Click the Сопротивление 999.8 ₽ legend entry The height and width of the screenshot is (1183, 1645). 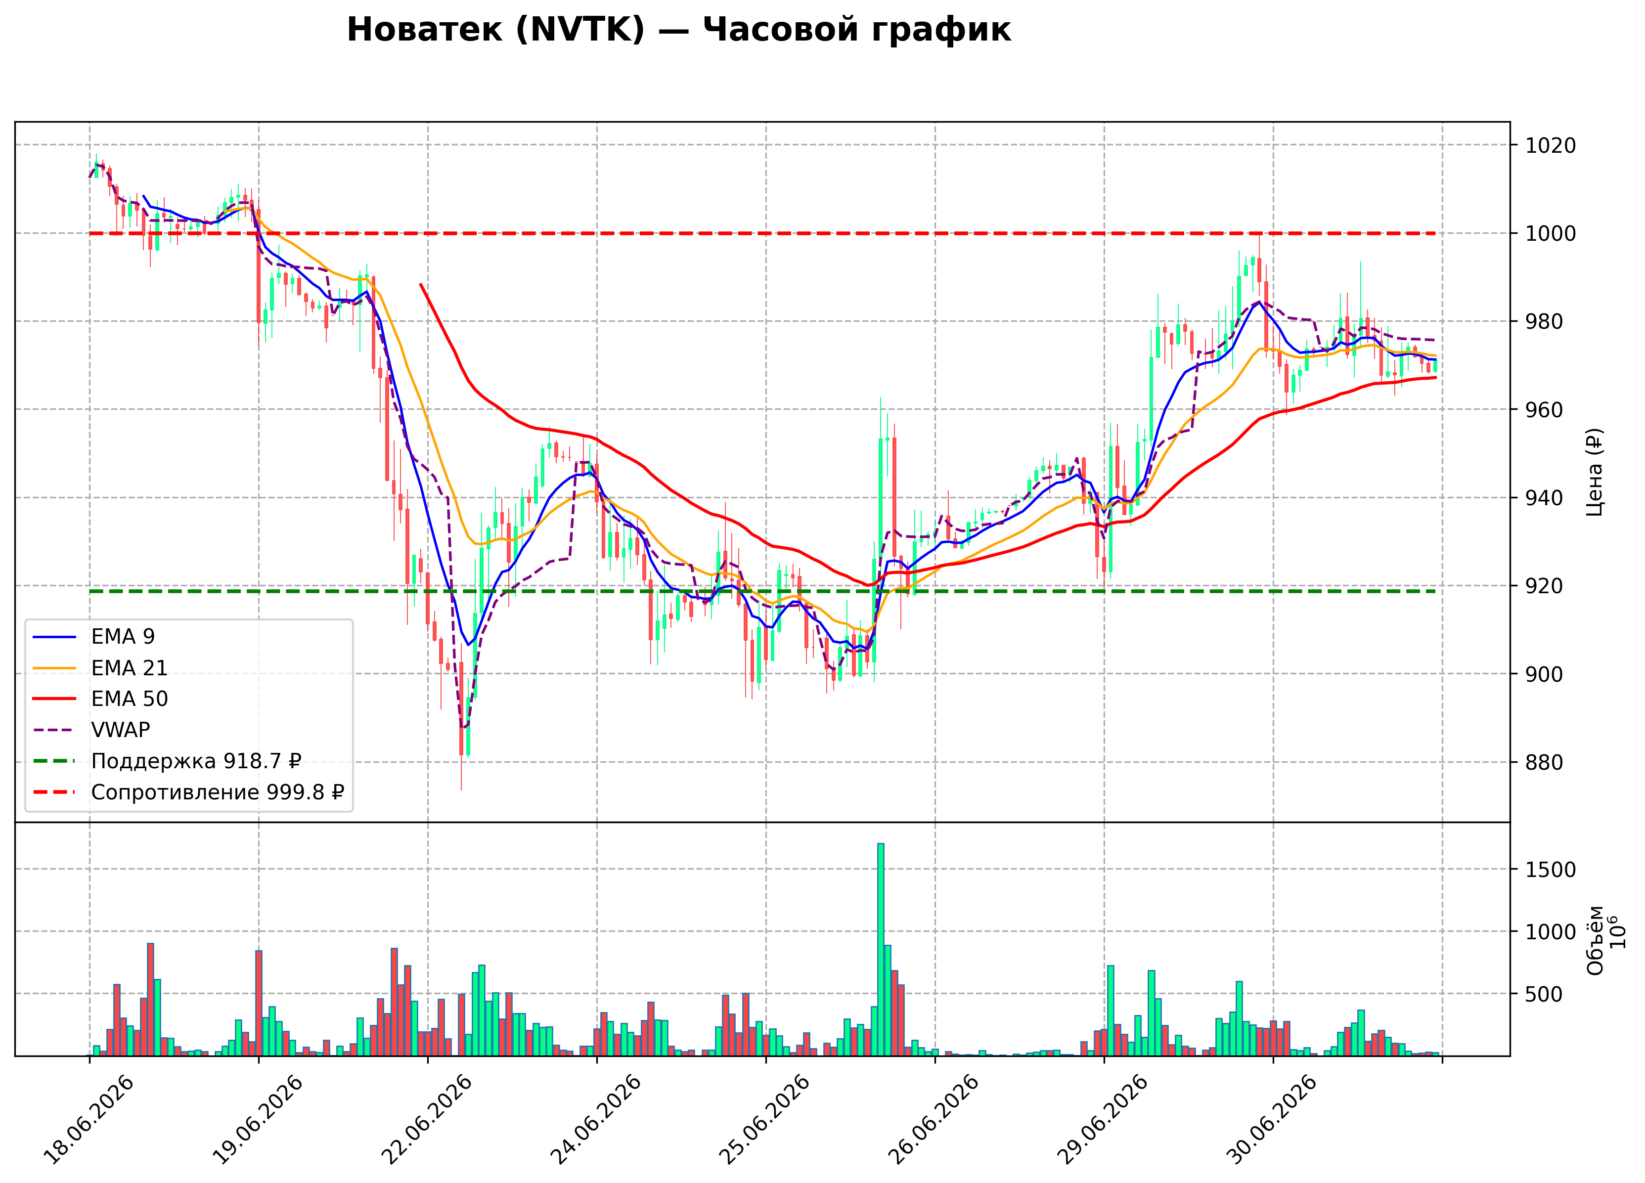[x=188, y=792]
